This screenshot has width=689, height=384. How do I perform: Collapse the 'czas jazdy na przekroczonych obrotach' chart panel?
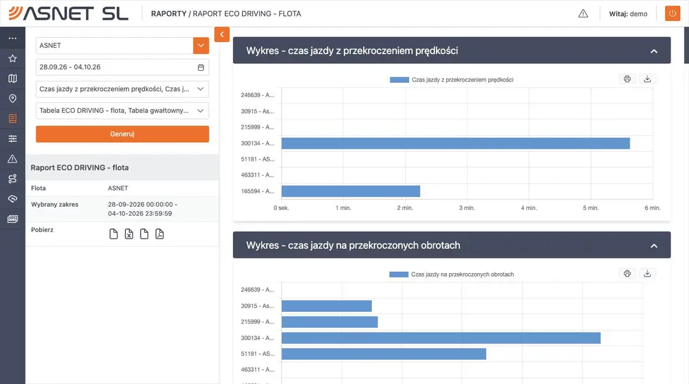(x=654, y=246)
